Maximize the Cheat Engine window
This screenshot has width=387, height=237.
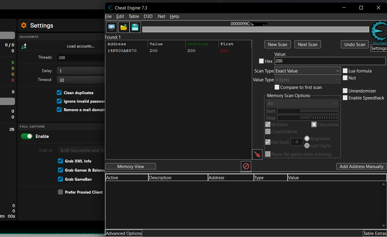click(361, 8)
